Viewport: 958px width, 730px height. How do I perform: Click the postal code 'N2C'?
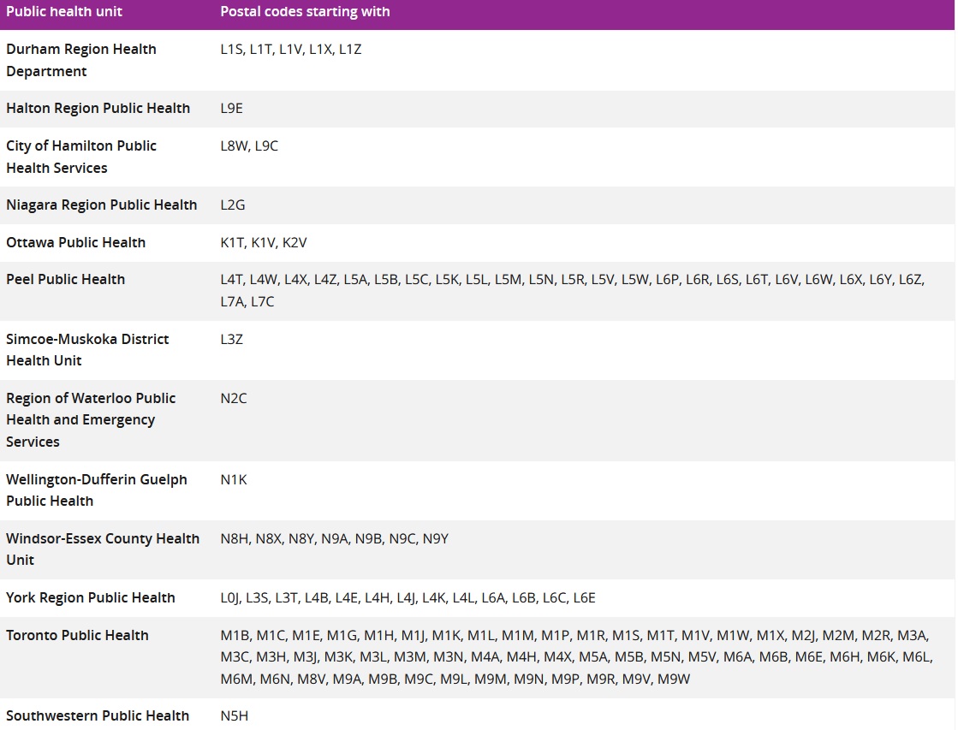[234, 398]
